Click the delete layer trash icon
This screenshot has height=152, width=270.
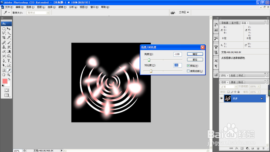tap(263, 148)
